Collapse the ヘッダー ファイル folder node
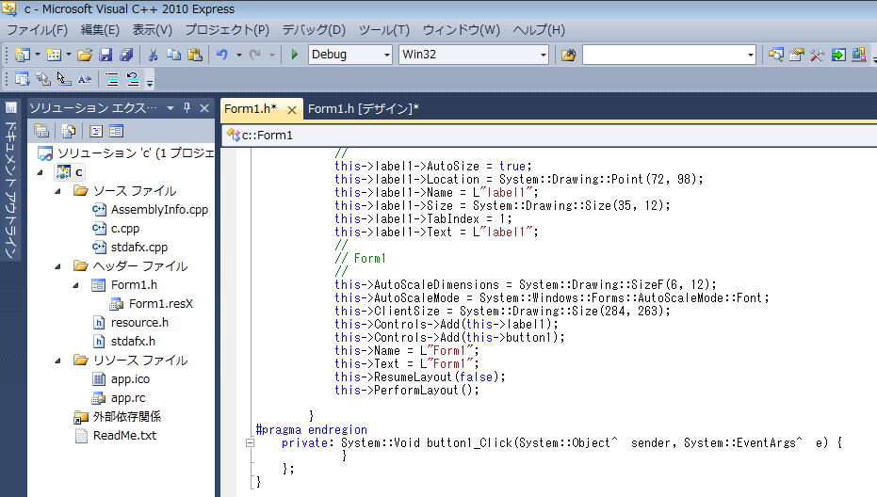This screenshot has width=877, height=497. click(58, 266)
